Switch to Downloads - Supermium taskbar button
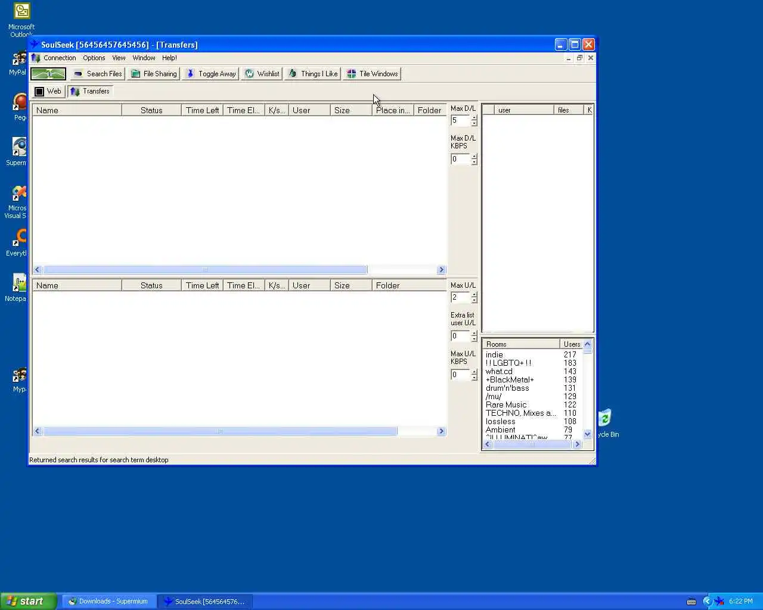This screenshot has height=610, width=763. pos(109,601)
